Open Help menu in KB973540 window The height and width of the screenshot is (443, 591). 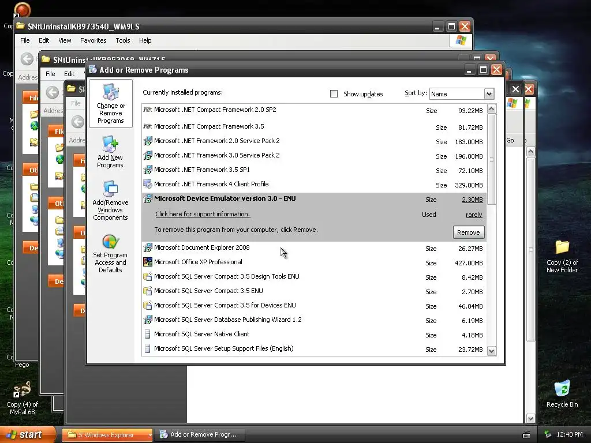coord(145,40)
